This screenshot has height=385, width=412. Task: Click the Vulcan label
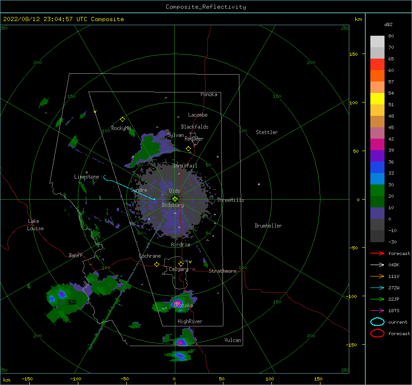(x=233, y=340)
